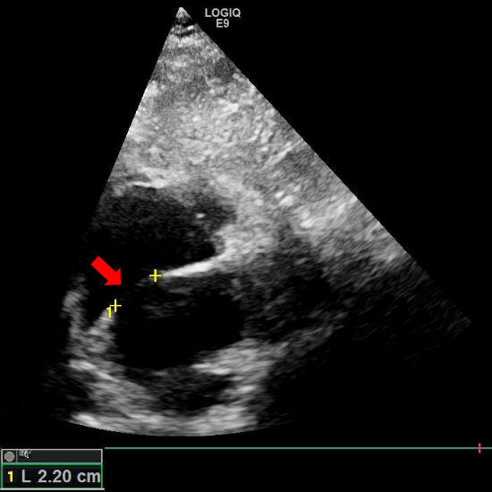Click the red arrow annotation on image
Viewport: 492px width, 492px height.
(106, 271)
